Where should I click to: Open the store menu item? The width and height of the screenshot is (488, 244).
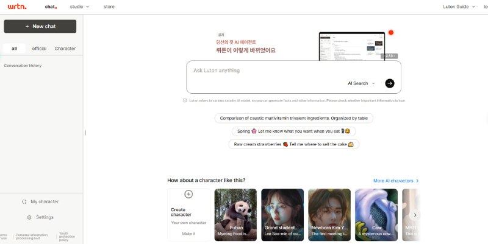click(x=109, y=7)
